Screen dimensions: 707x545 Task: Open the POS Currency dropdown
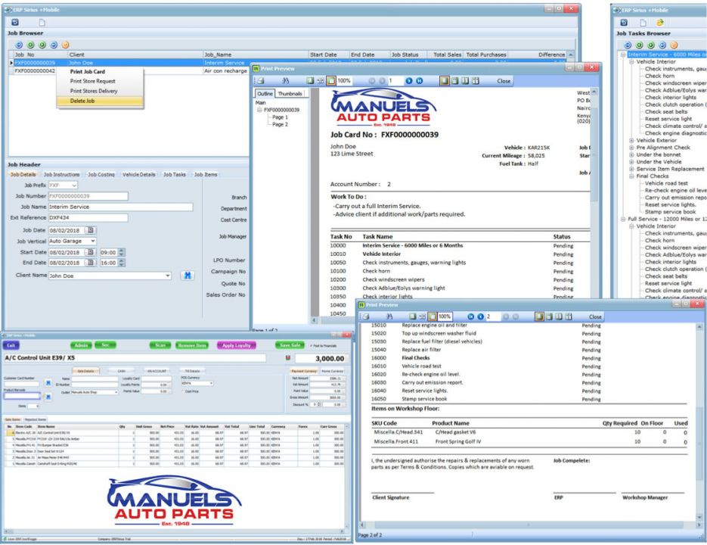click(x=211, y=383)
